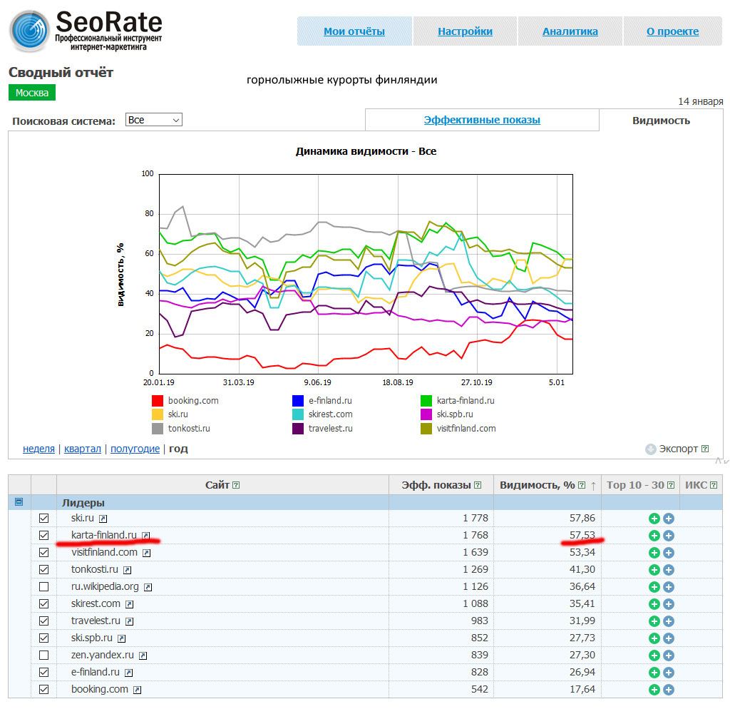Viewport: 730px width, 709px height.
Task: Click help icon next to ИКС header
Action: coord(714,486)
